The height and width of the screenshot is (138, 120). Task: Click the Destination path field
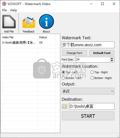(92, 106)
